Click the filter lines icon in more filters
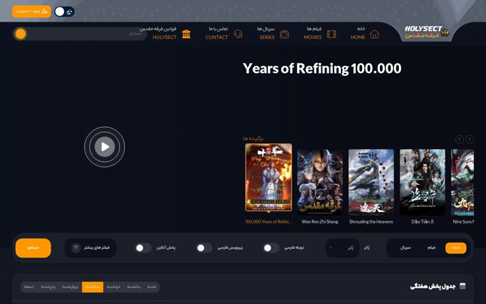The width and height of the screenshot is (486, 304). [x=76, y=247]
